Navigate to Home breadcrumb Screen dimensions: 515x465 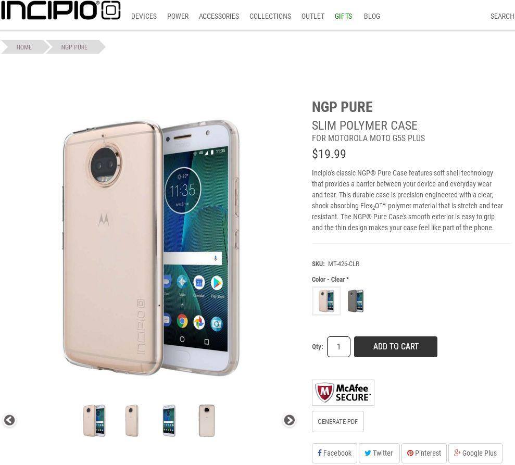(x=24, y=47)
